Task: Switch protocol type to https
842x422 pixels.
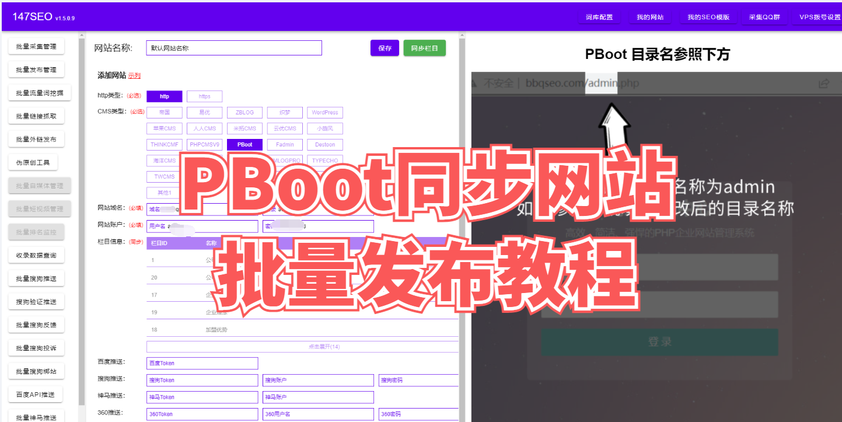Action: coord(204,96)
